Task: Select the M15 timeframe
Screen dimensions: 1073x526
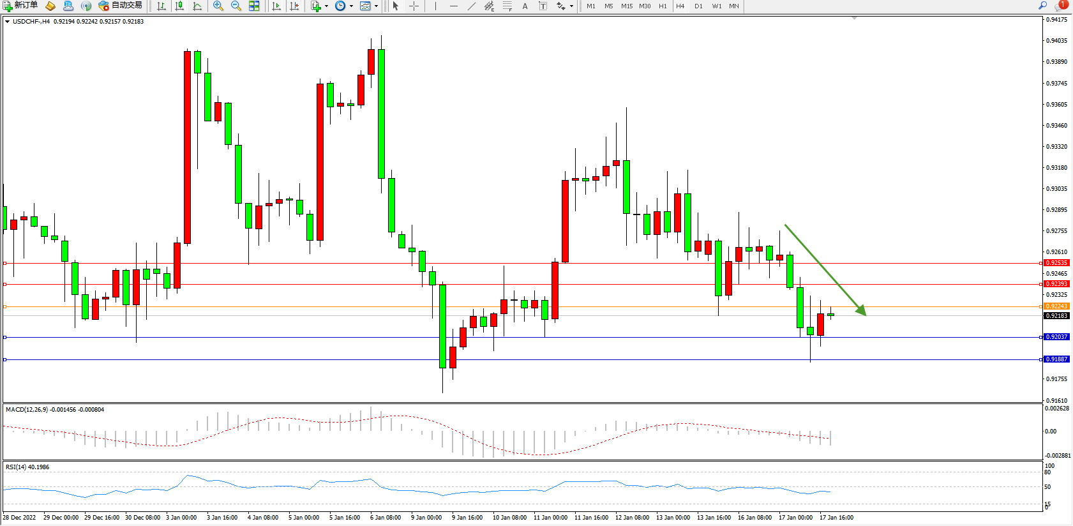Action: point(627,6)
